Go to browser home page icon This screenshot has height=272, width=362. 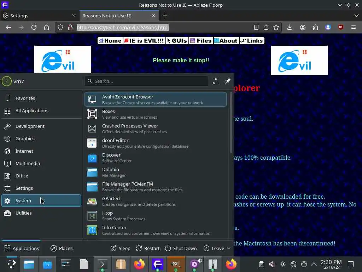point(46,28)
